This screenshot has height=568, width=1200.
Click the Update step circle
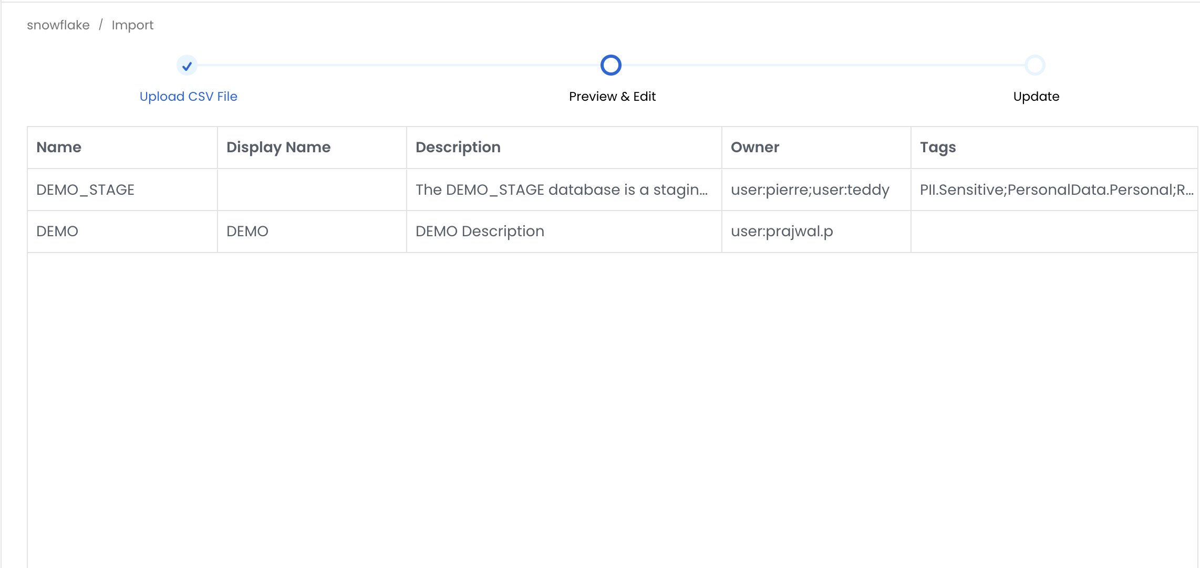click(x=1035, y=65)
